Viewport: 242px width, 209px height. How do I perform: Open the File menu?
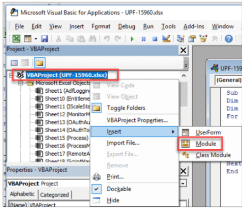(19, 26)
